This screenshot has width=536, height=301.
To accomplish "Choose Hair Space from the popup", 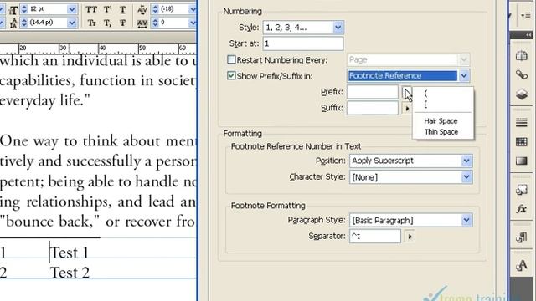I will tap(441, 120).
